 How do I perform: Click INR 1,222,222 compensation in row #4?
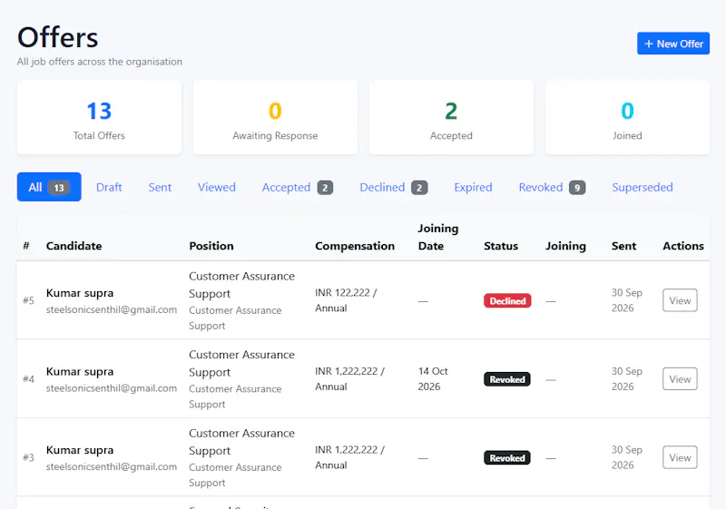click(349, 379)
